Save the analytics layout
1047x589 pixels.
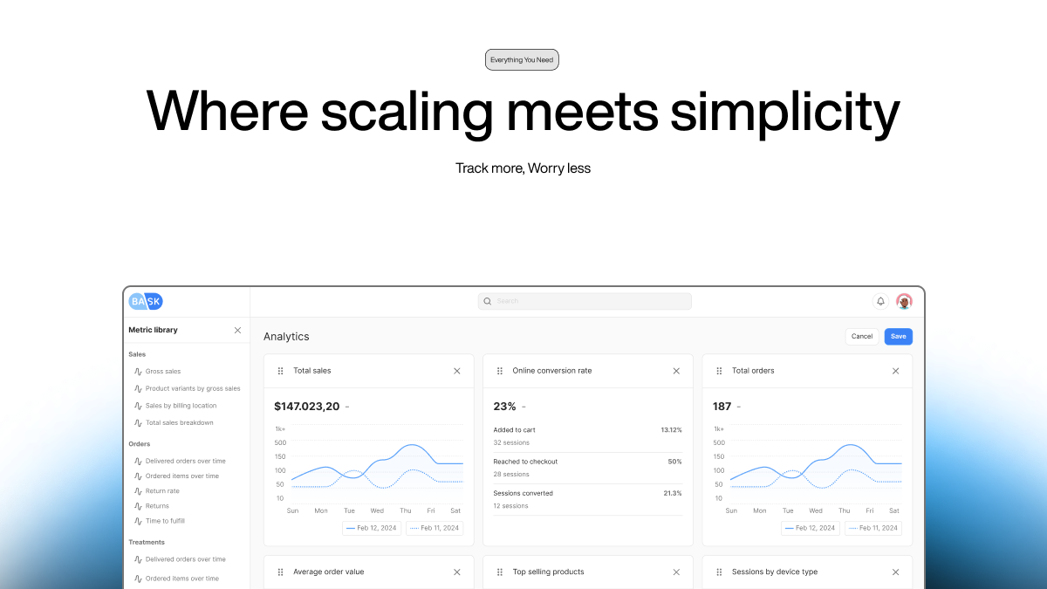tap(898, 336)
